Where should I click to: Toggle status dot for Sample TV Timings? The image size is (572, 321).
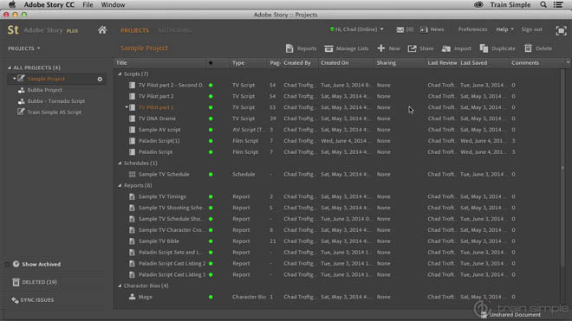coord(211,196)
